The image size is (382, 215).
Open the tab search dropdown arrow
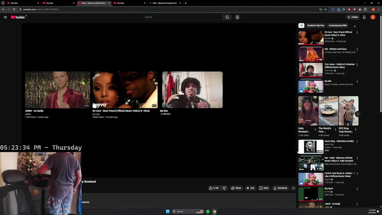coord(3,3)
